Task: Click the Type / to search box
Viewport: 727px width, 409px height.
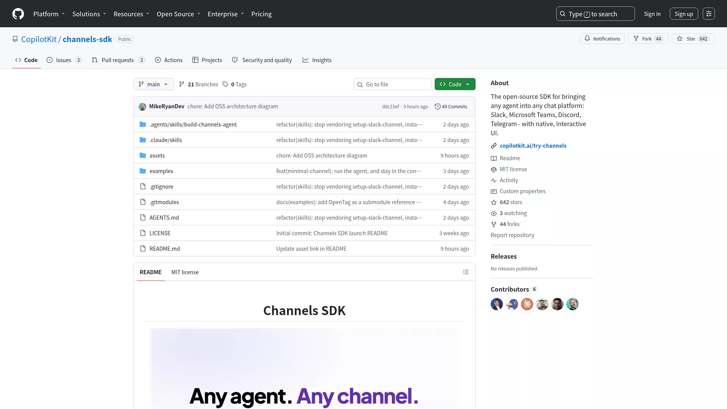Action: click(595, 14)
